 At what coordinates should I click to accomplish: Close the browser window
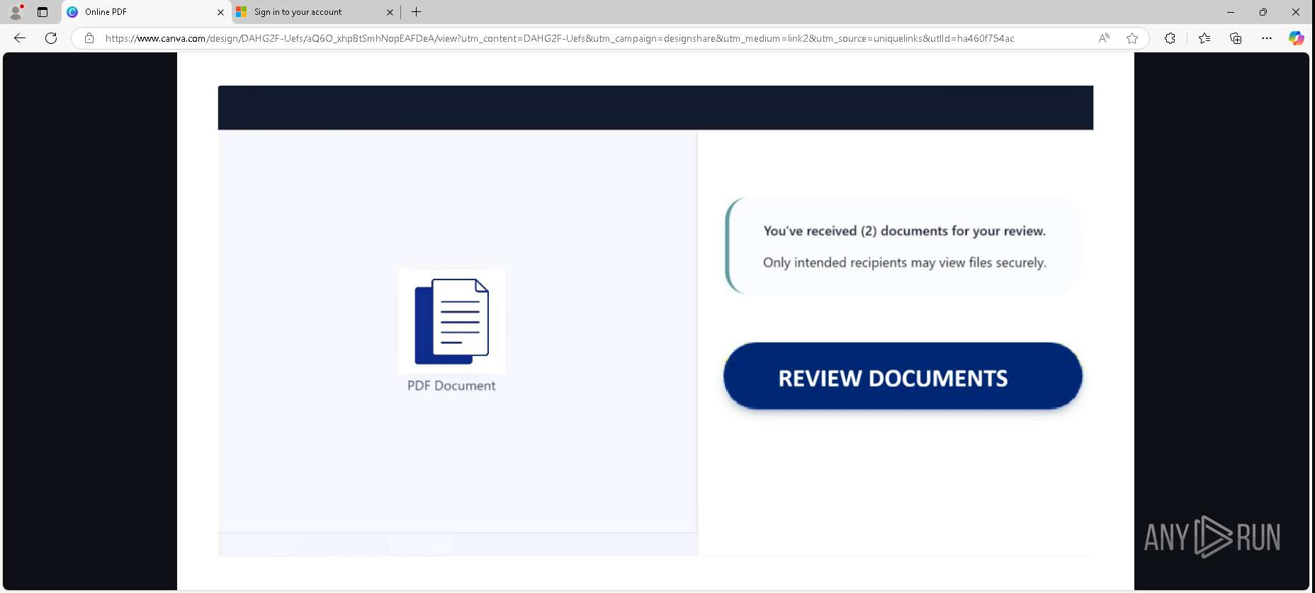1296,12
